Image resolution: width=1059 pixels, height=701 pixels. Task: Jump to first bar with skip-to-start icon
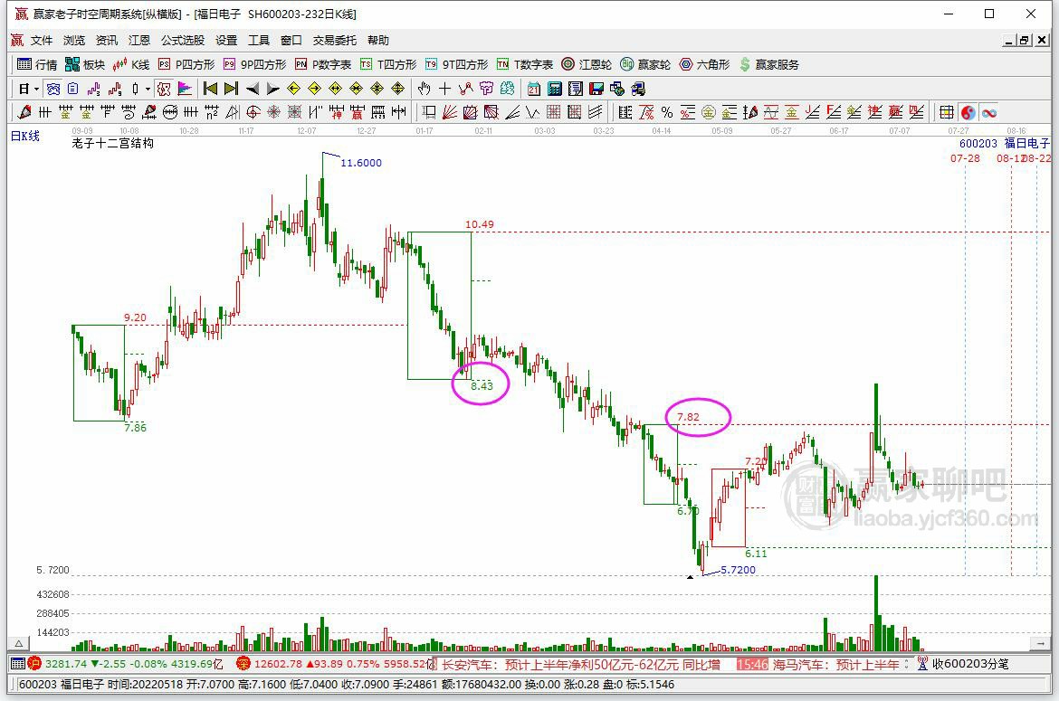click(210, 89)
